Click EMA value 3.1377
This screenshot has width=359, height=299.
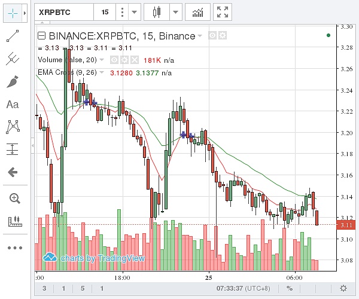click(x=147, y=73)
